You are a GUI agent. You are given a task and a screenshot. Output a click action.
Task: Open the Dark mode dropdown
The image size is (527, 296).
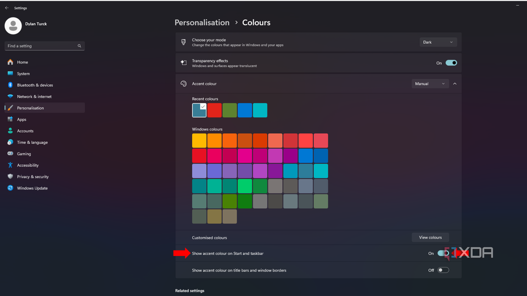pyautogui.click(x=438, y=42)
